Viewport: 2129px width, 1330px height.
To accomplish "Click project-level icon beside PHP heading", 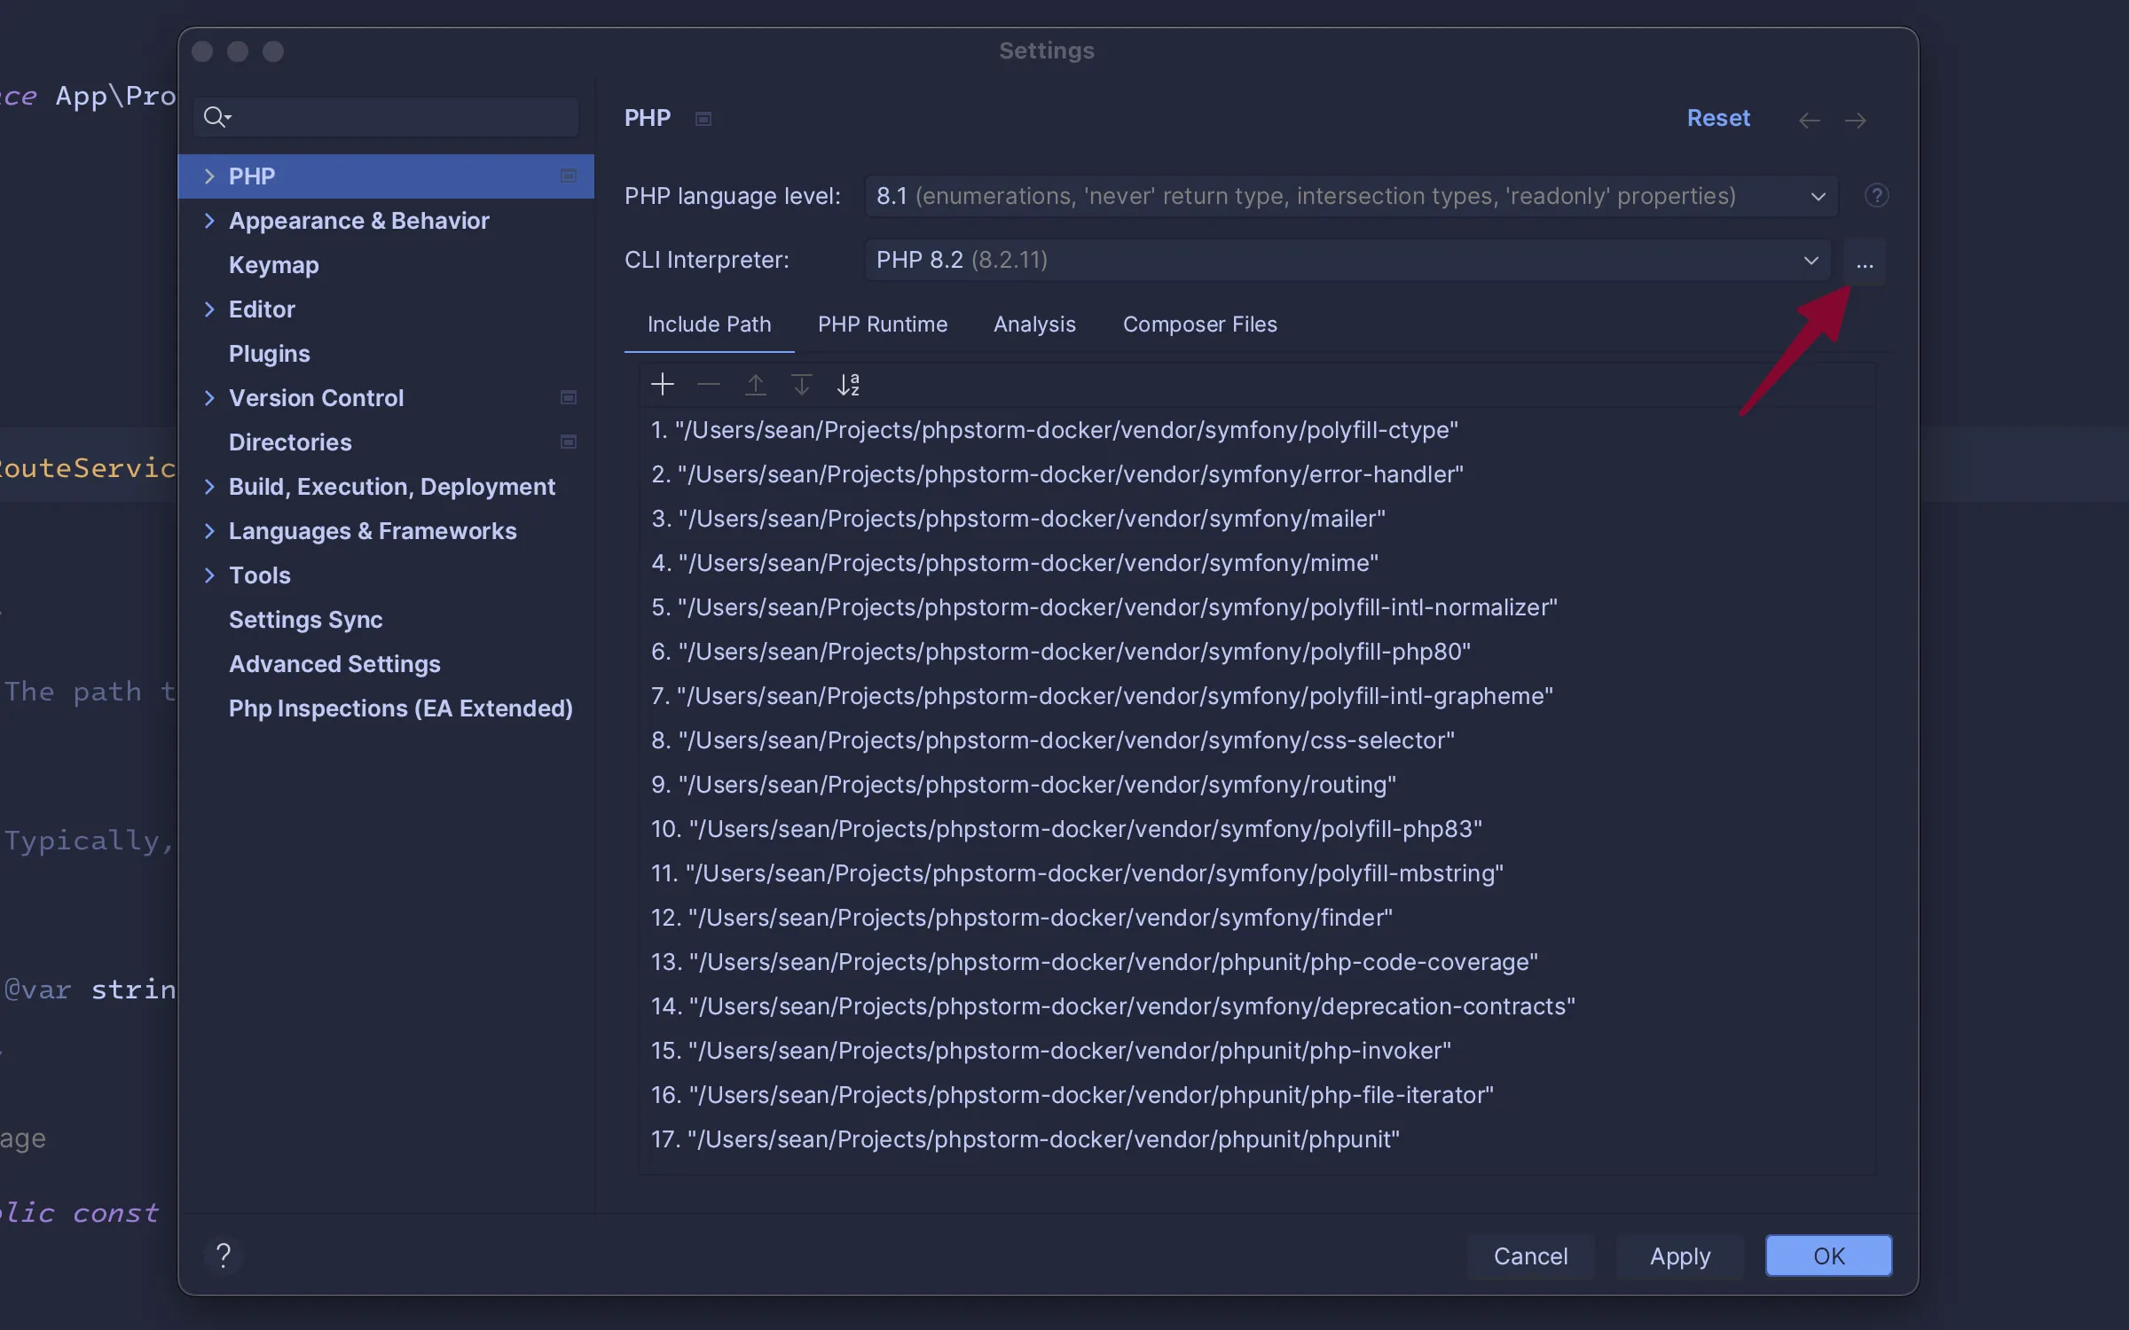I will click(x=703, y=119).
